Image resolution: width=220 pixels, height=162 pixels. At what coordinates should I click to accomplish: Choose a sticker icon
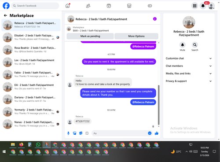tap(81, 133)
